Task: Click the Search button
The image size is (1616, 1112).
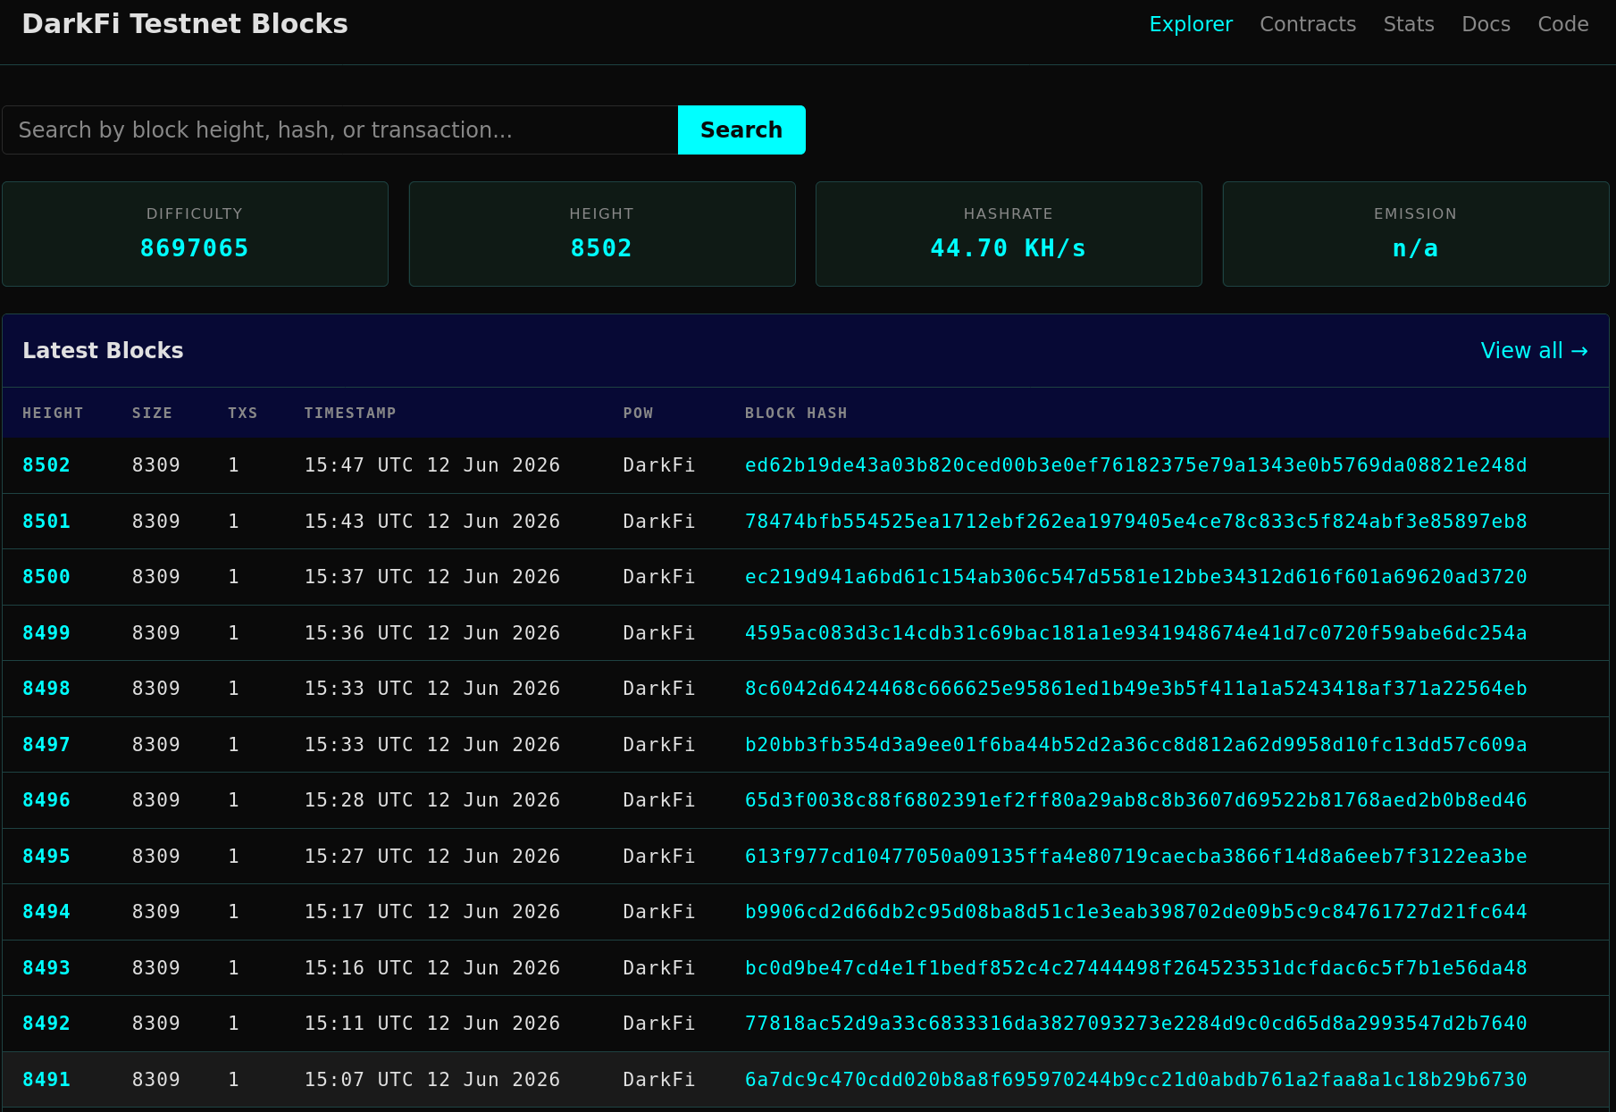Action: (741, 130)
